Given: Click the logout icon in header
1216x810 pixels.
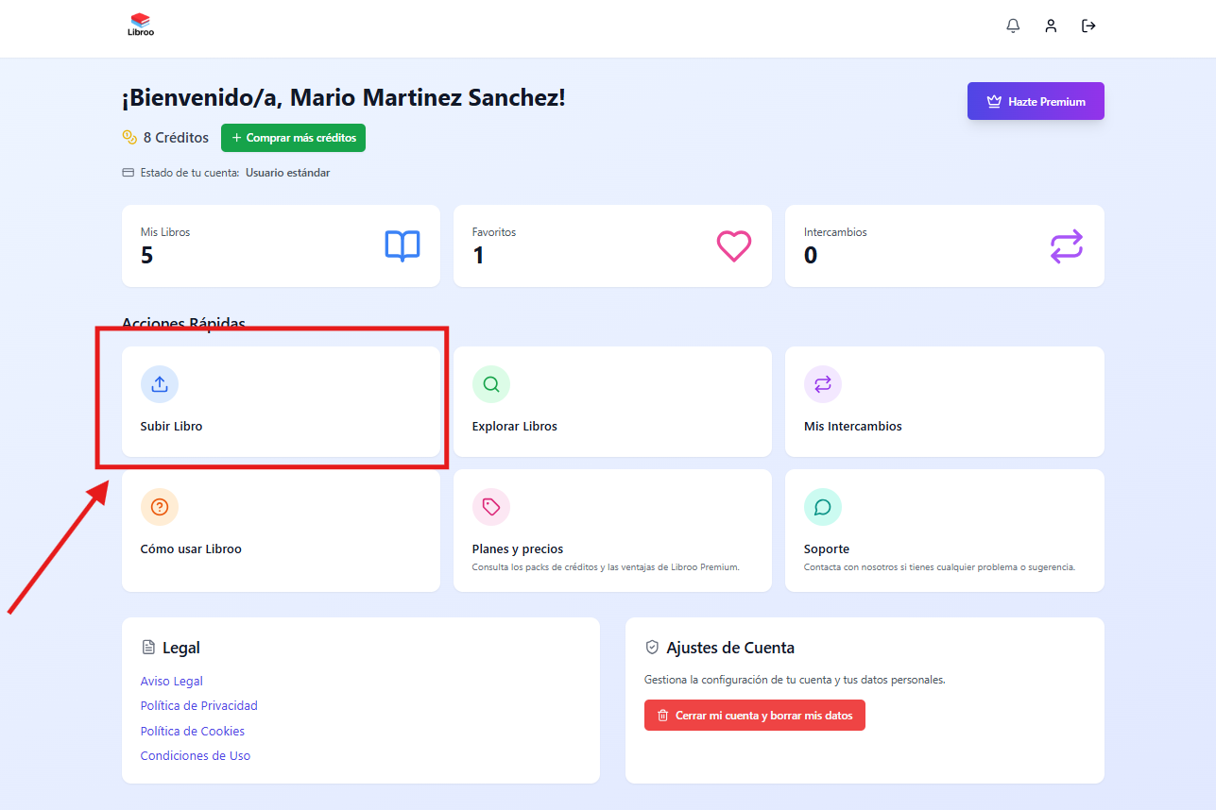Looking at the screenshot, I should (1088, 26).
